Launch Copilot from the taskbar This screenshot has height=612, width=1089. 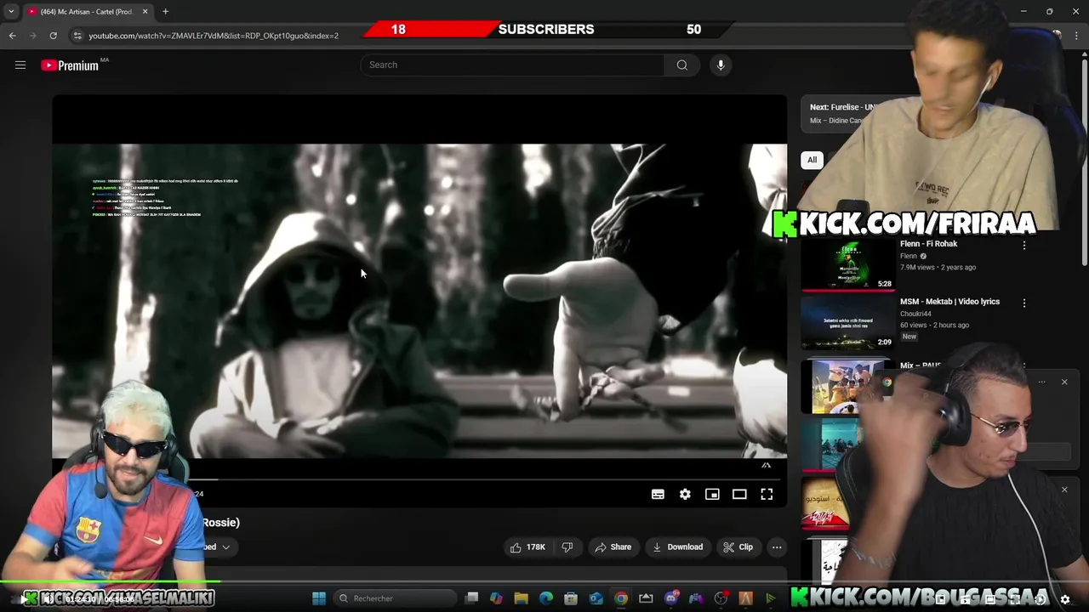[x=496, y=598]
